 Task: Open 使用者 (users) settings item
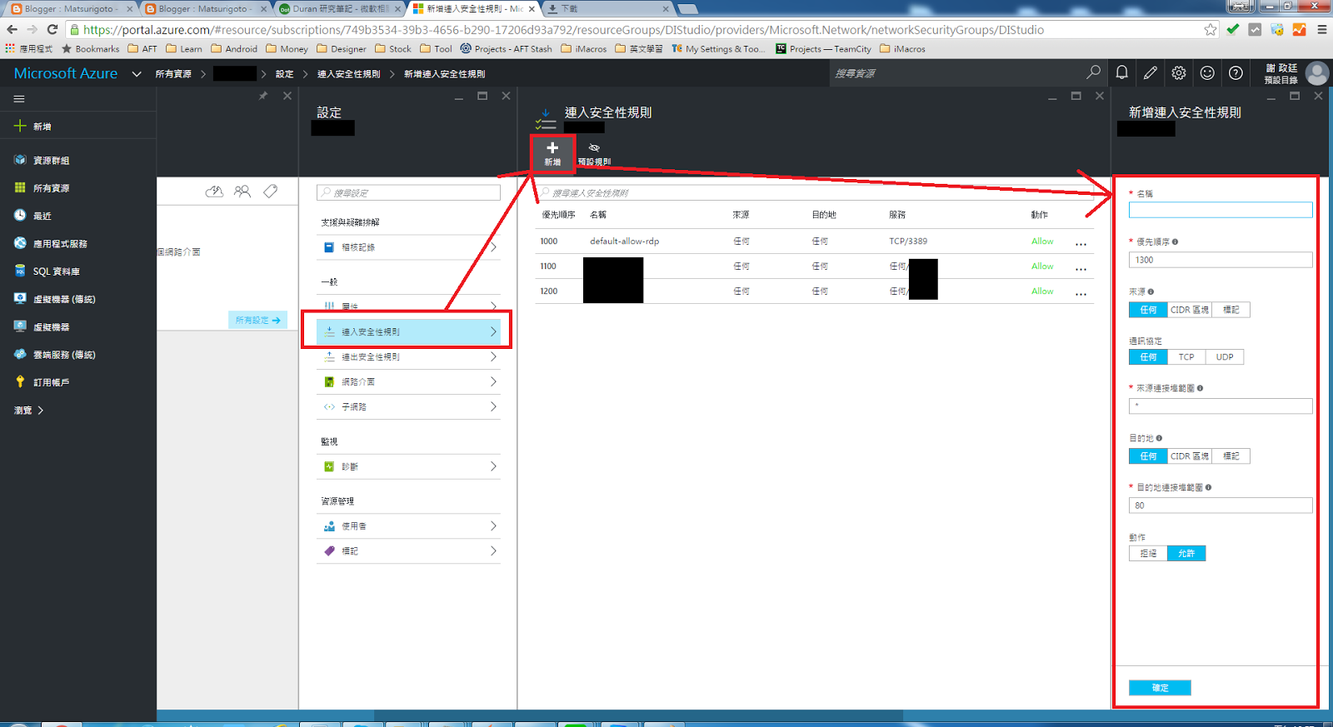[x=408, y=526]
